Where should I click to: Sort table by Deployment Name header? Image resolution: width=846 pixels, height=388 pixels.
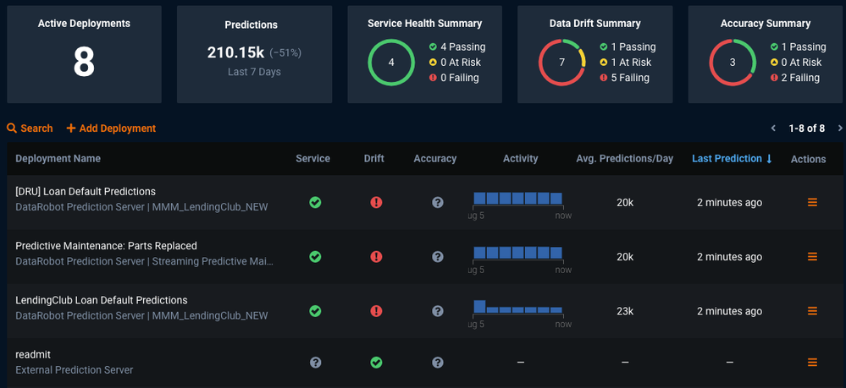click(58, 159)
